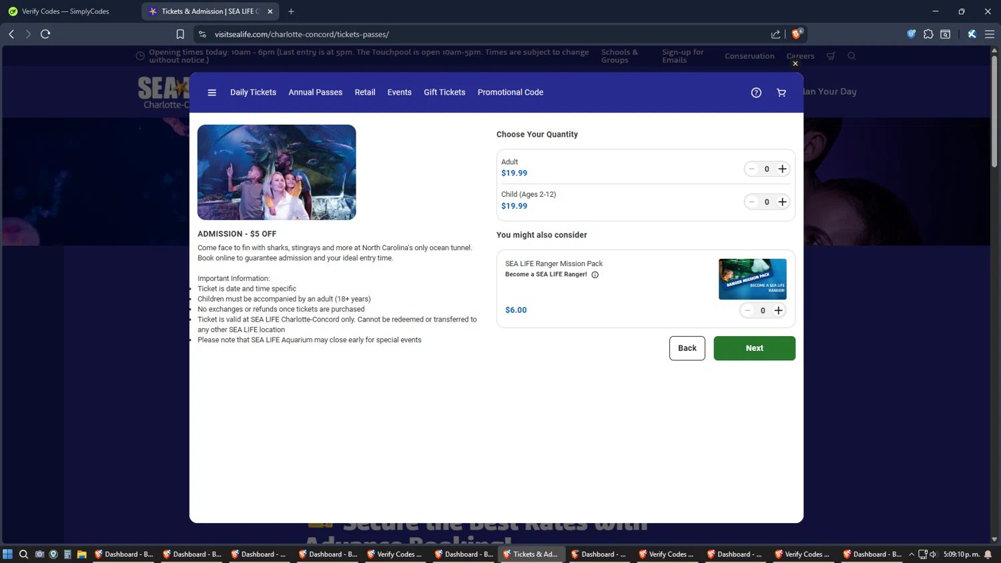Open the Windows Start menu

(8, 554)
